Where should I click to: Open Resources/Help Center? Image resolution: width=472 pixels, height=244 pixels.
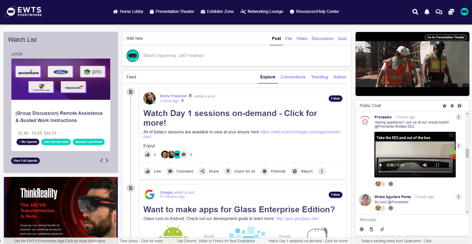pos(314,12)
